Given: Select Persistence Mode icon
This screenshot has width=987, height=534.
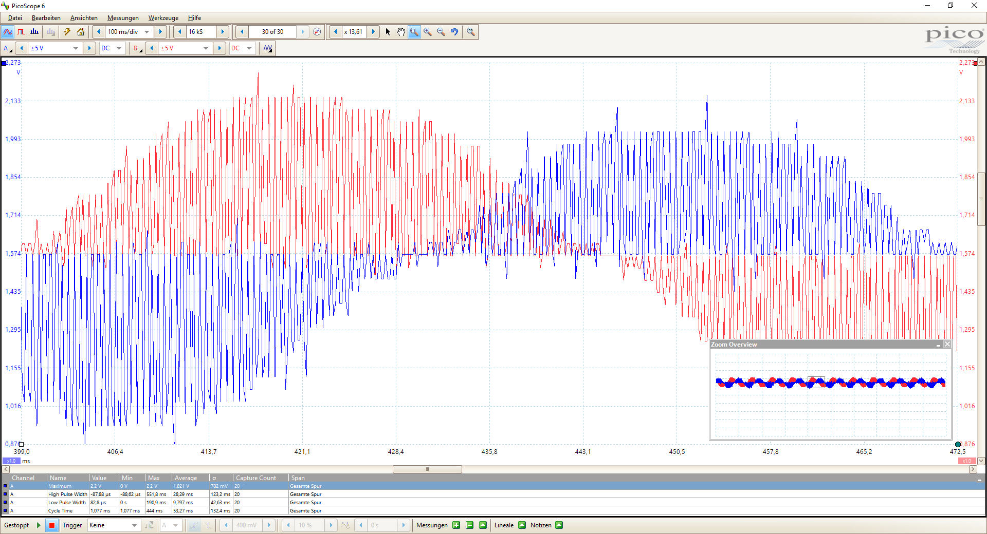Looking at the screenshot, I should (21, 32).
